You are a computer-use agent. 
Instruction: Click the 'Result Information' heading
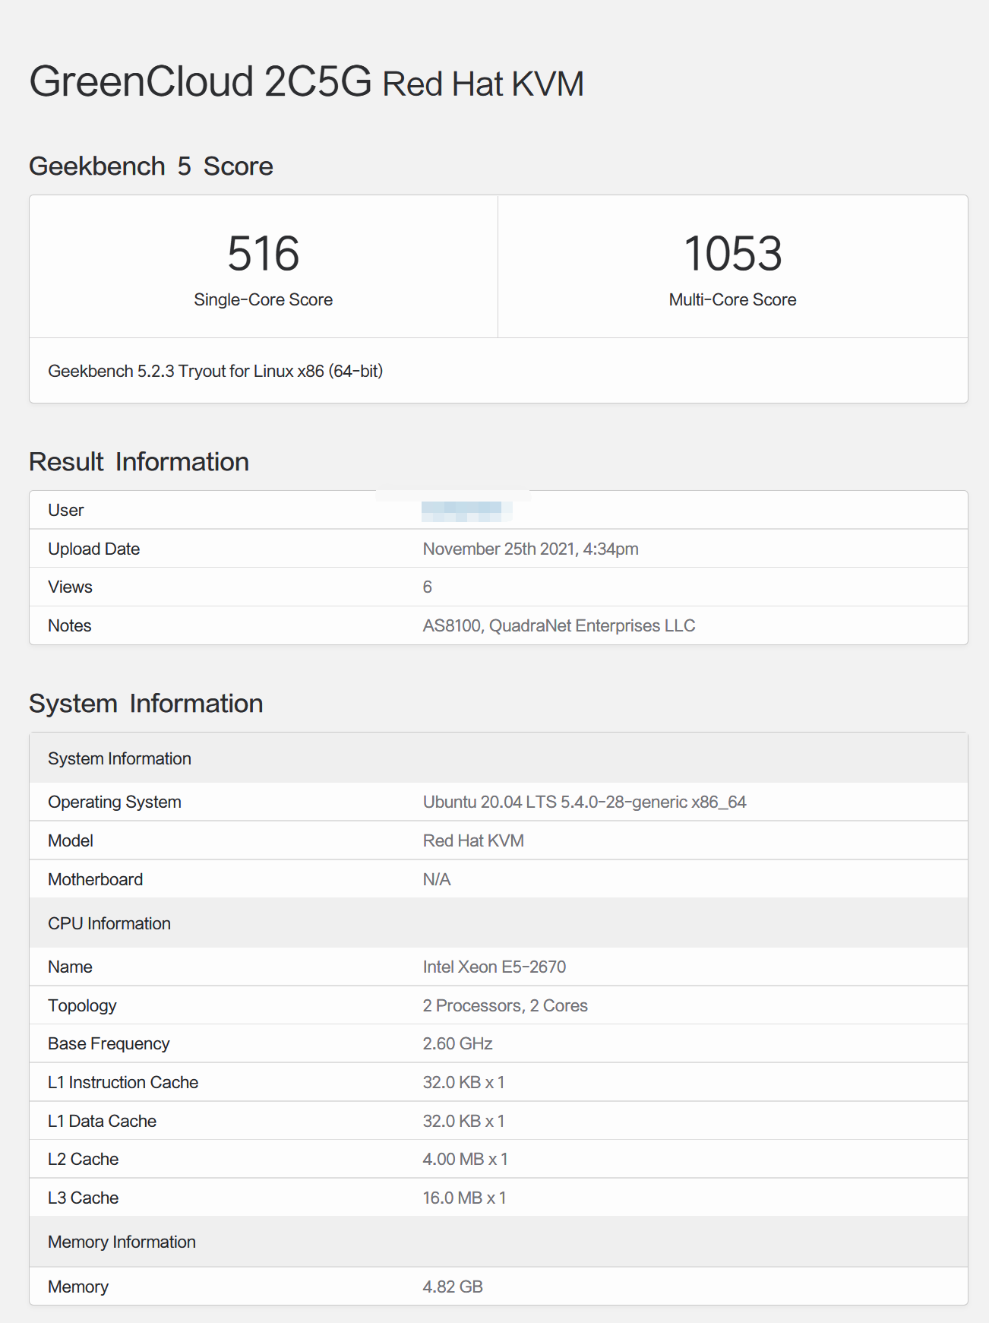point(139,462)
